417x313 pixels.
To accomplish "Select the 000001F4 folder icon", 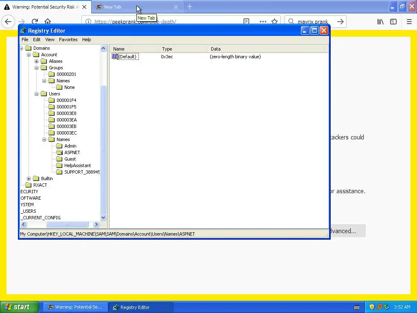I will click(51, 100).
